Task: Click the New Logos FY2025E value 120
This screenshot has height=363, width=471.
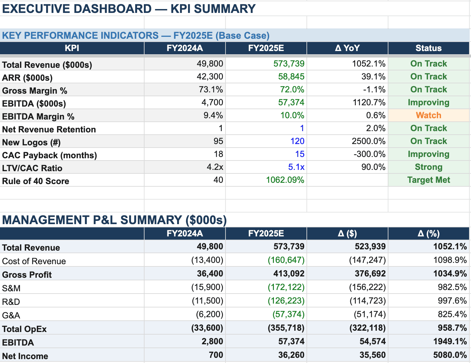Action: pyautogui.click(x=301, y=141)
